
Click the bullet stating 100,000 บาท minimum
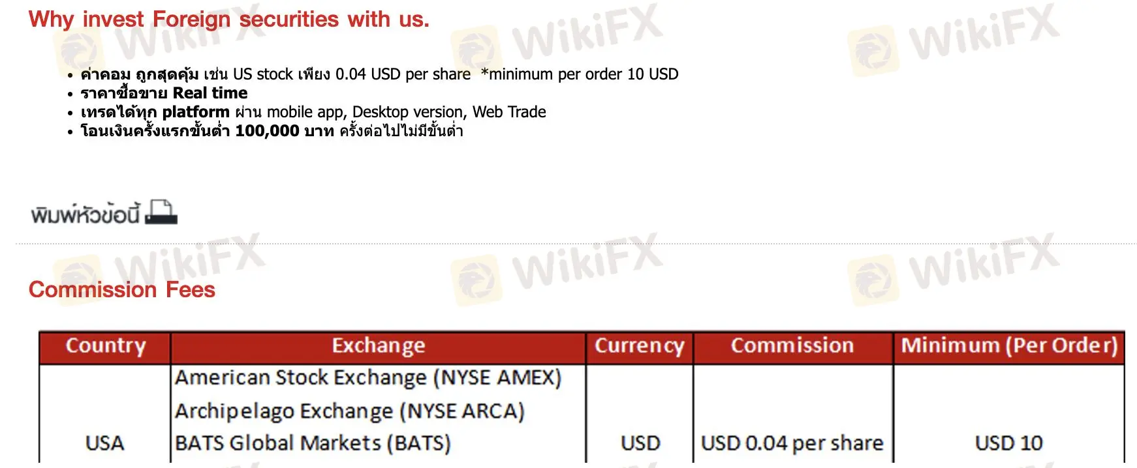point(272,131)
